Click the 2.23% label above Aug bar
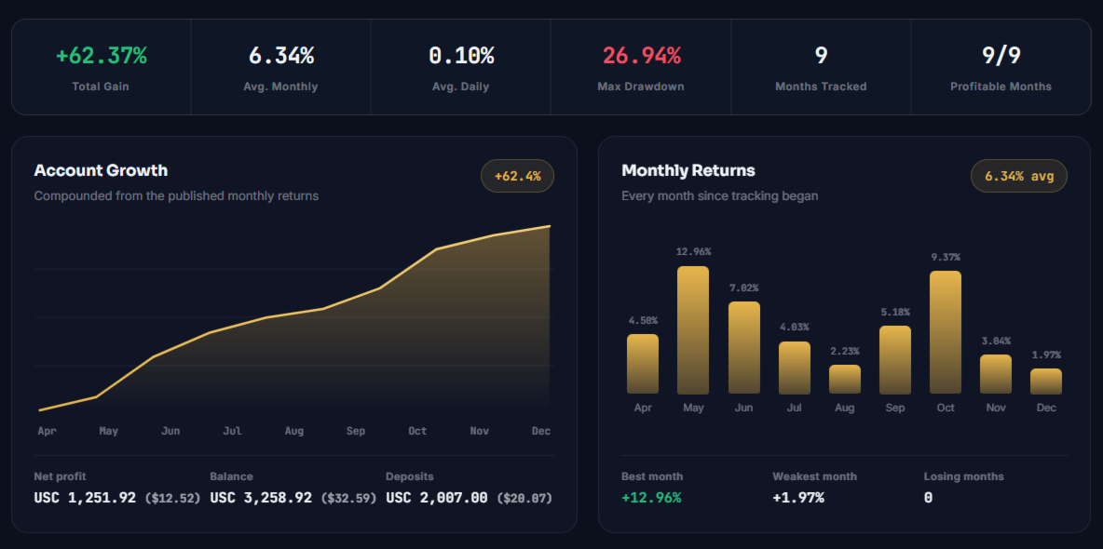Viewport: 1103px width, 549px height. pyautogui.click(x=845, y=351)
